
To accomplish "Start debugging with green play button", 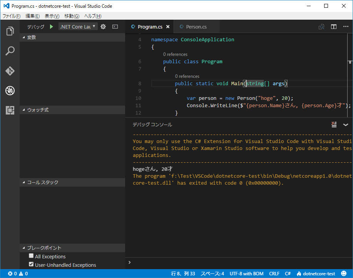I will 52,27.
